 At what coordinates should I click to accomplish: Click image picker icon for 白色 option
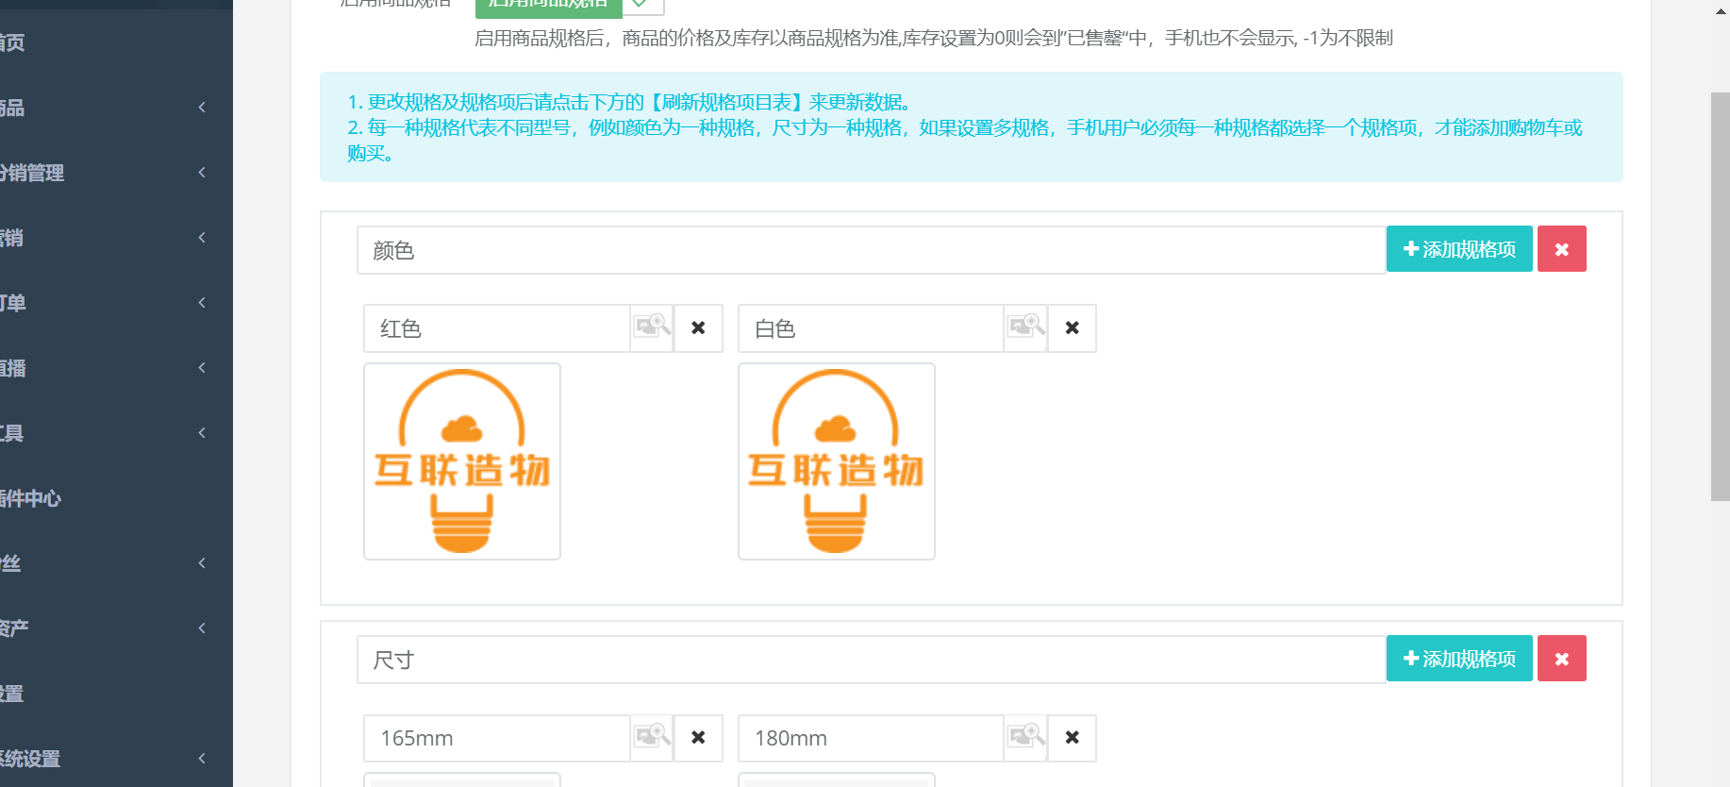tap(1025, 328)
